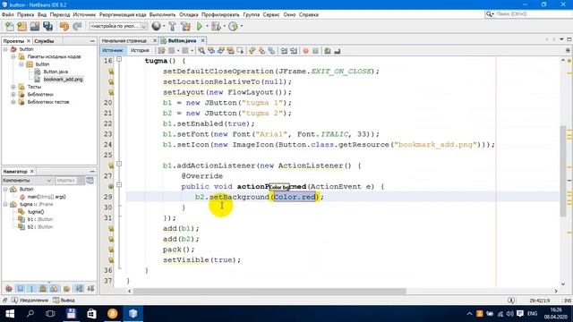The height and width of the screenshot is (322, 573).
Task: Click the Windows Start button
Action: tap(10, 314)
